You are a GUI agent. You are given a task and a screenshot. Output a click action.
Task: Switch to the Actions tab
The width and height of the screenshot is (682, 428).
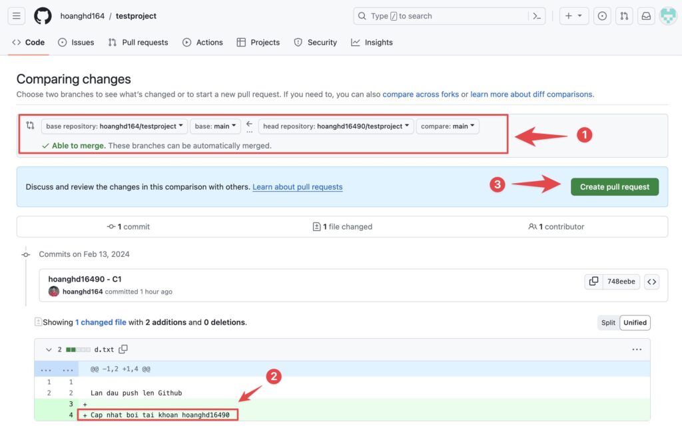(x=202, y=42)
